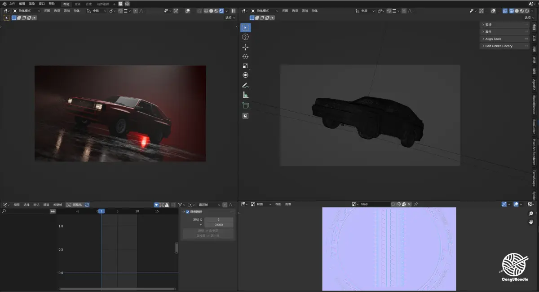The height and width of the screenshot is (292, 539).
Task: Toggle X-ray in the right viewport
Action: (x=504, y=11)
